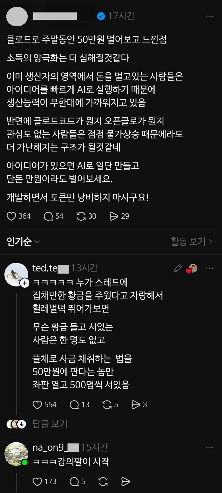Viewport: 222px width, 493px height.
Task: Open the 인기순 sort dropdown
Action: point(23,242)
